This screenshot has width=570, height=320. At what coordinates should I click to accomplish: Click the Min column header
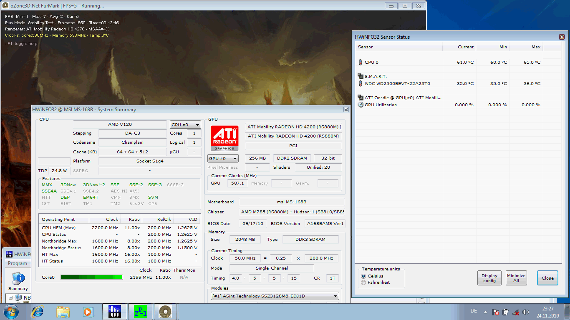point(492,47)
